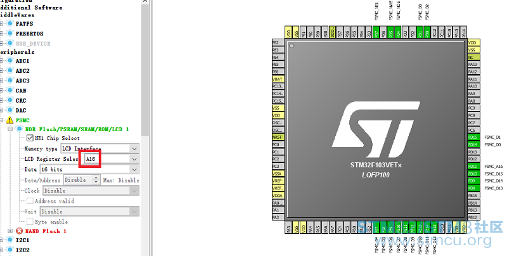
Task: Select the ADC2 peripheral icon
Action: (x=10, y=71)
